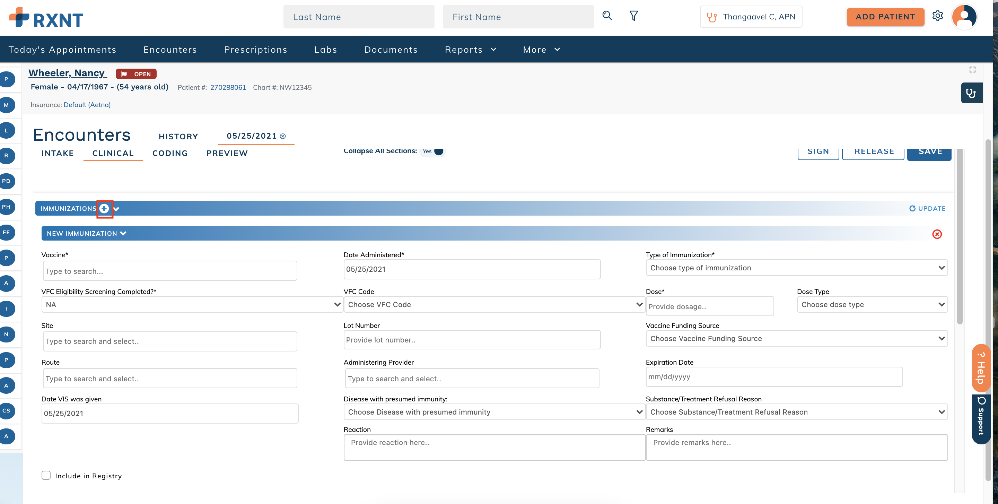Click the RXNT logo
Viewport: 998px width, 504px height.
pos(46,17)
